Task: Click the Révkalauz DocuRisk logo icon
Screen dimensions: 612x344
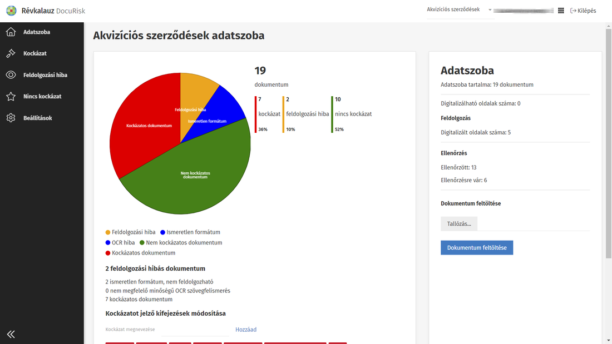Action: (x=11, y=11)
